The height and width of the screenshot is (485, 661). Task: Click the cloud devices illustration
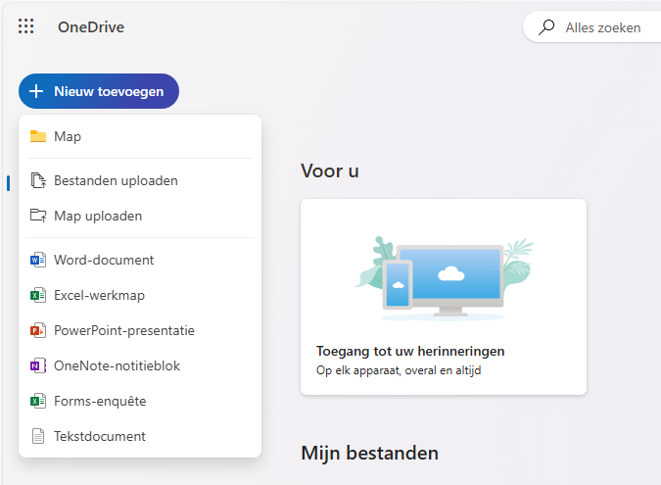pos(444,278)
